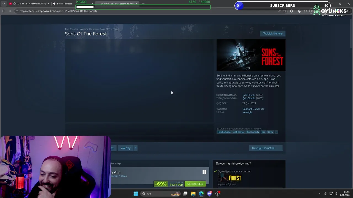Open OBS Studio from taskbar

click(x=218, y=194)
